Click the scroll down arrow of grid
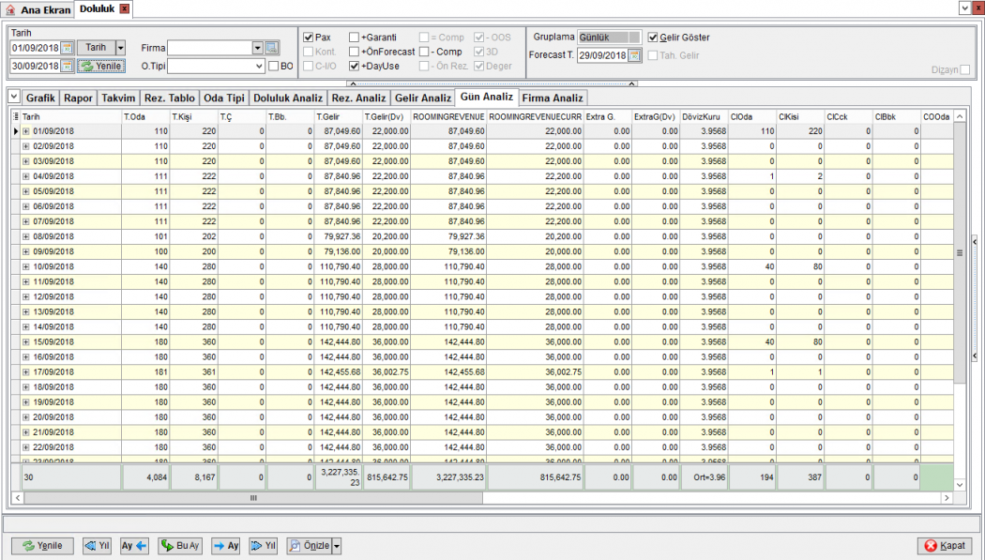The height and width of the screenshot is (560, 985). (960, 485)
